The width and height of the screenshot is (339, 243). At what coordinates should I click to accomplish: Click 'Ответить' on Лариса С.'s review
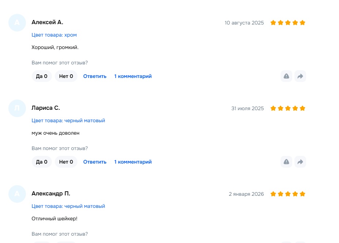coord(95,162)
